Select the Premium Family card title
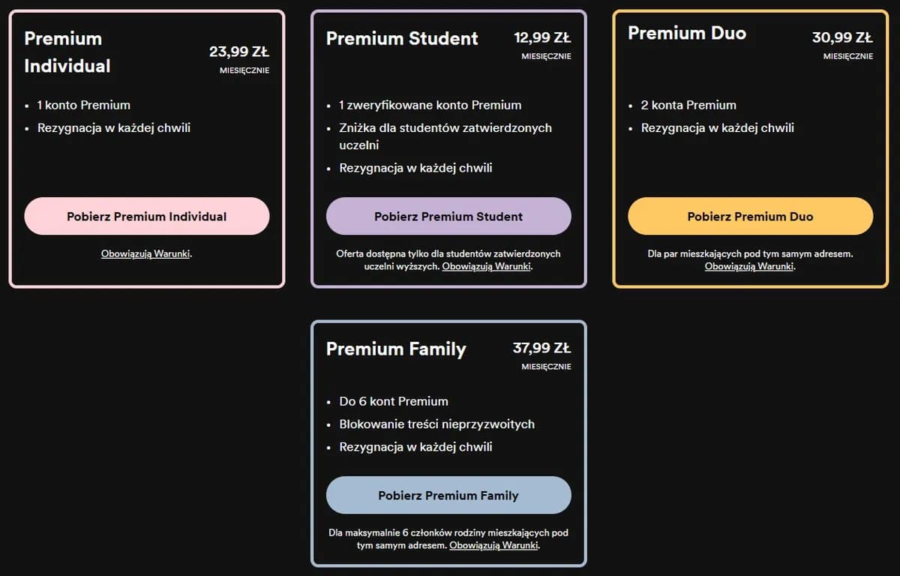Screen dimensions: 900x576 coord(396,349)
